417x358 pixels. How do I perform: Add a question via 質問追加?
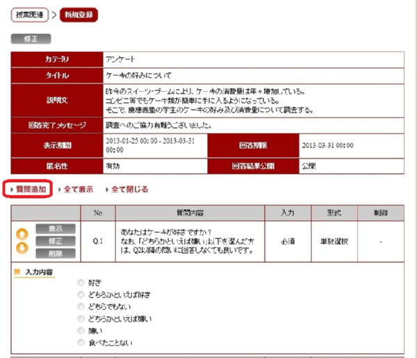[28, 188]
